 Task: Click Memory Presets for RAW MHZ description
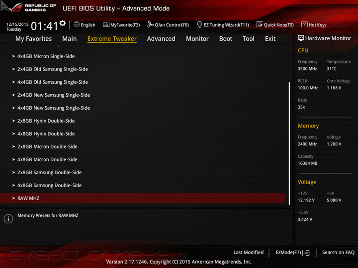tap(48, 215)
